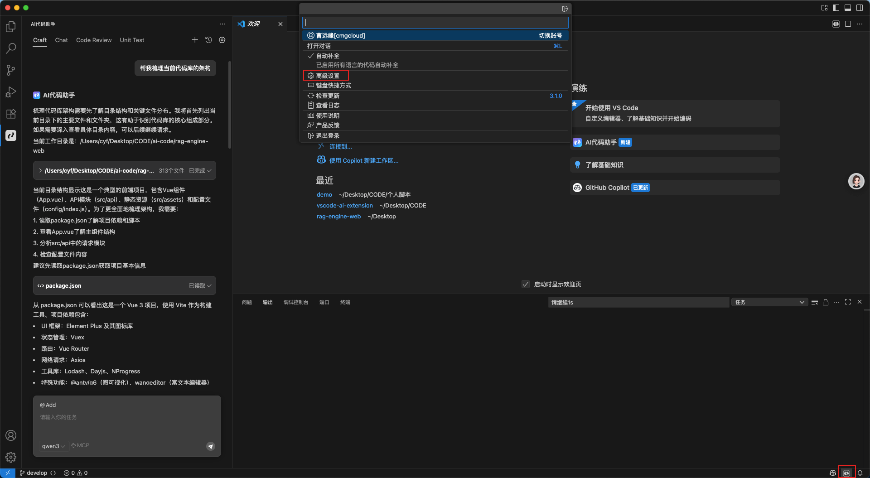This screenshot has width=870, height=478.
Task: Click the AI assistant icon in the editor title bar
Action: coord(836,24)
